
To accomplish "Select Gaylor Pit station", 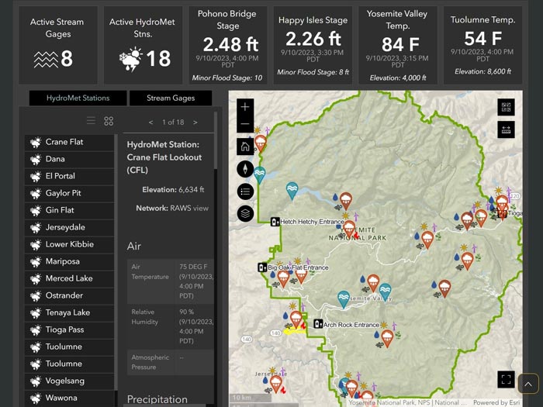I will click(69, 193).
